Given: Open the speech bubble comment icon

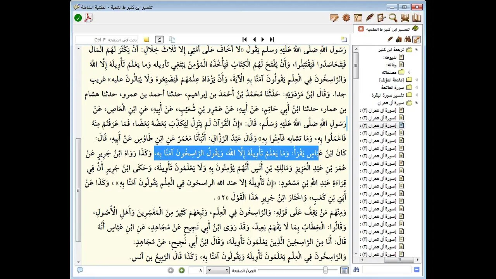Looking at the screenshot, I should pyautogui.click(x=80, y=270).
